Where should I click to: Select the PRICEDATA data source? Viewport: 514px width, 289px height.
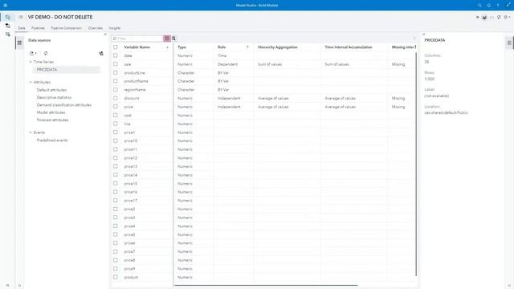coord(66,70)
